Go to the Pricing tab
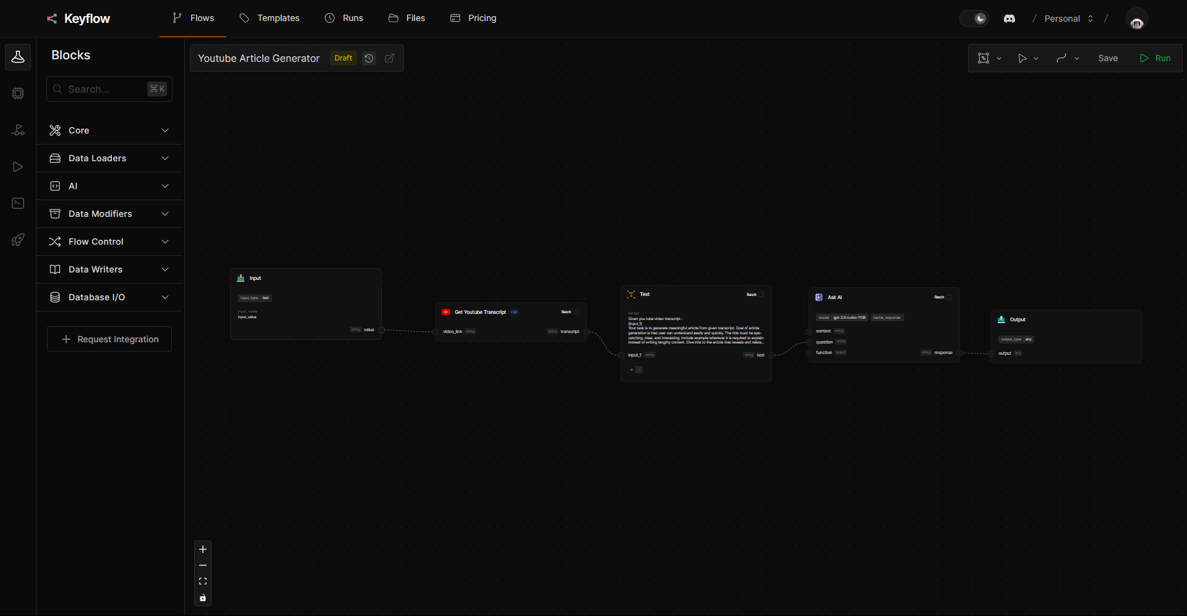The image size is (1187, 616). pyautogui.click(x=473, y=18)
